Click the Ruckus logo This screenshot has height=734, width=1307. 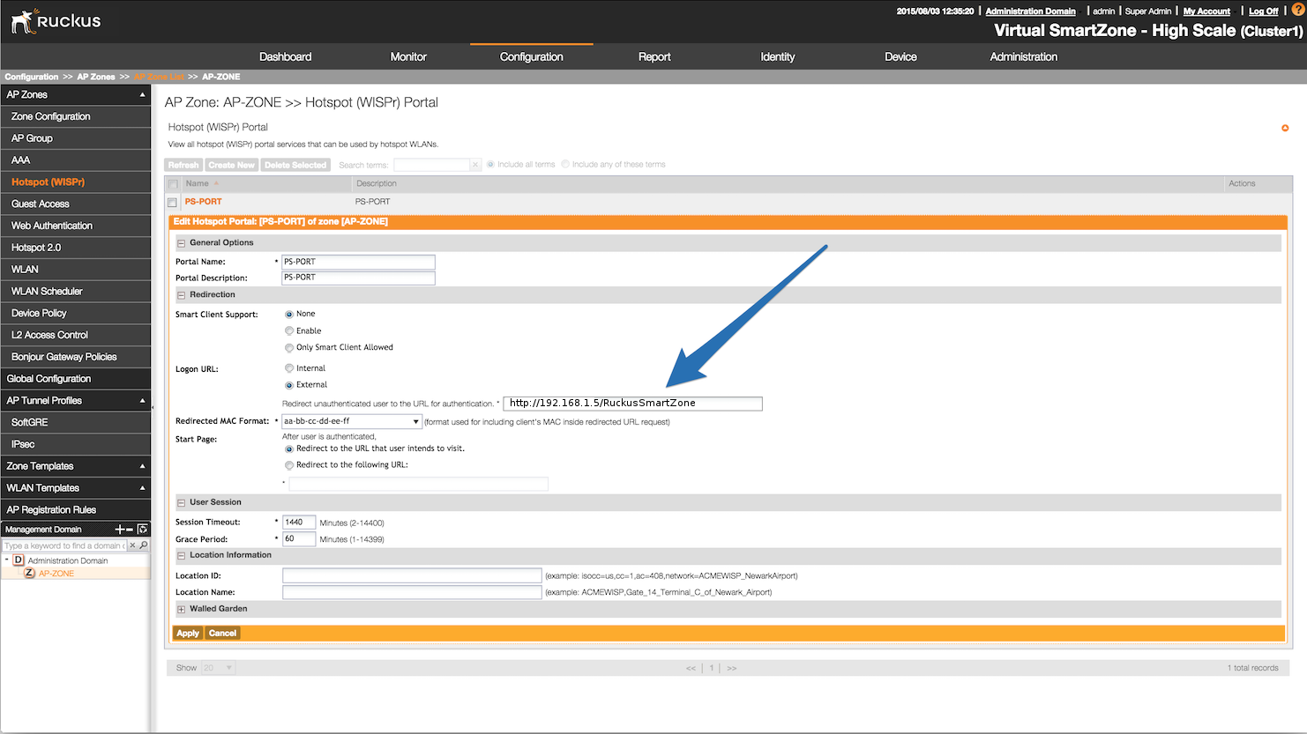56,21
